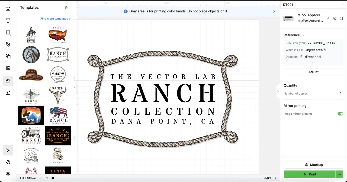Click the black fill color swatch
Screen dimensions: 347x182
pos(53,178)
